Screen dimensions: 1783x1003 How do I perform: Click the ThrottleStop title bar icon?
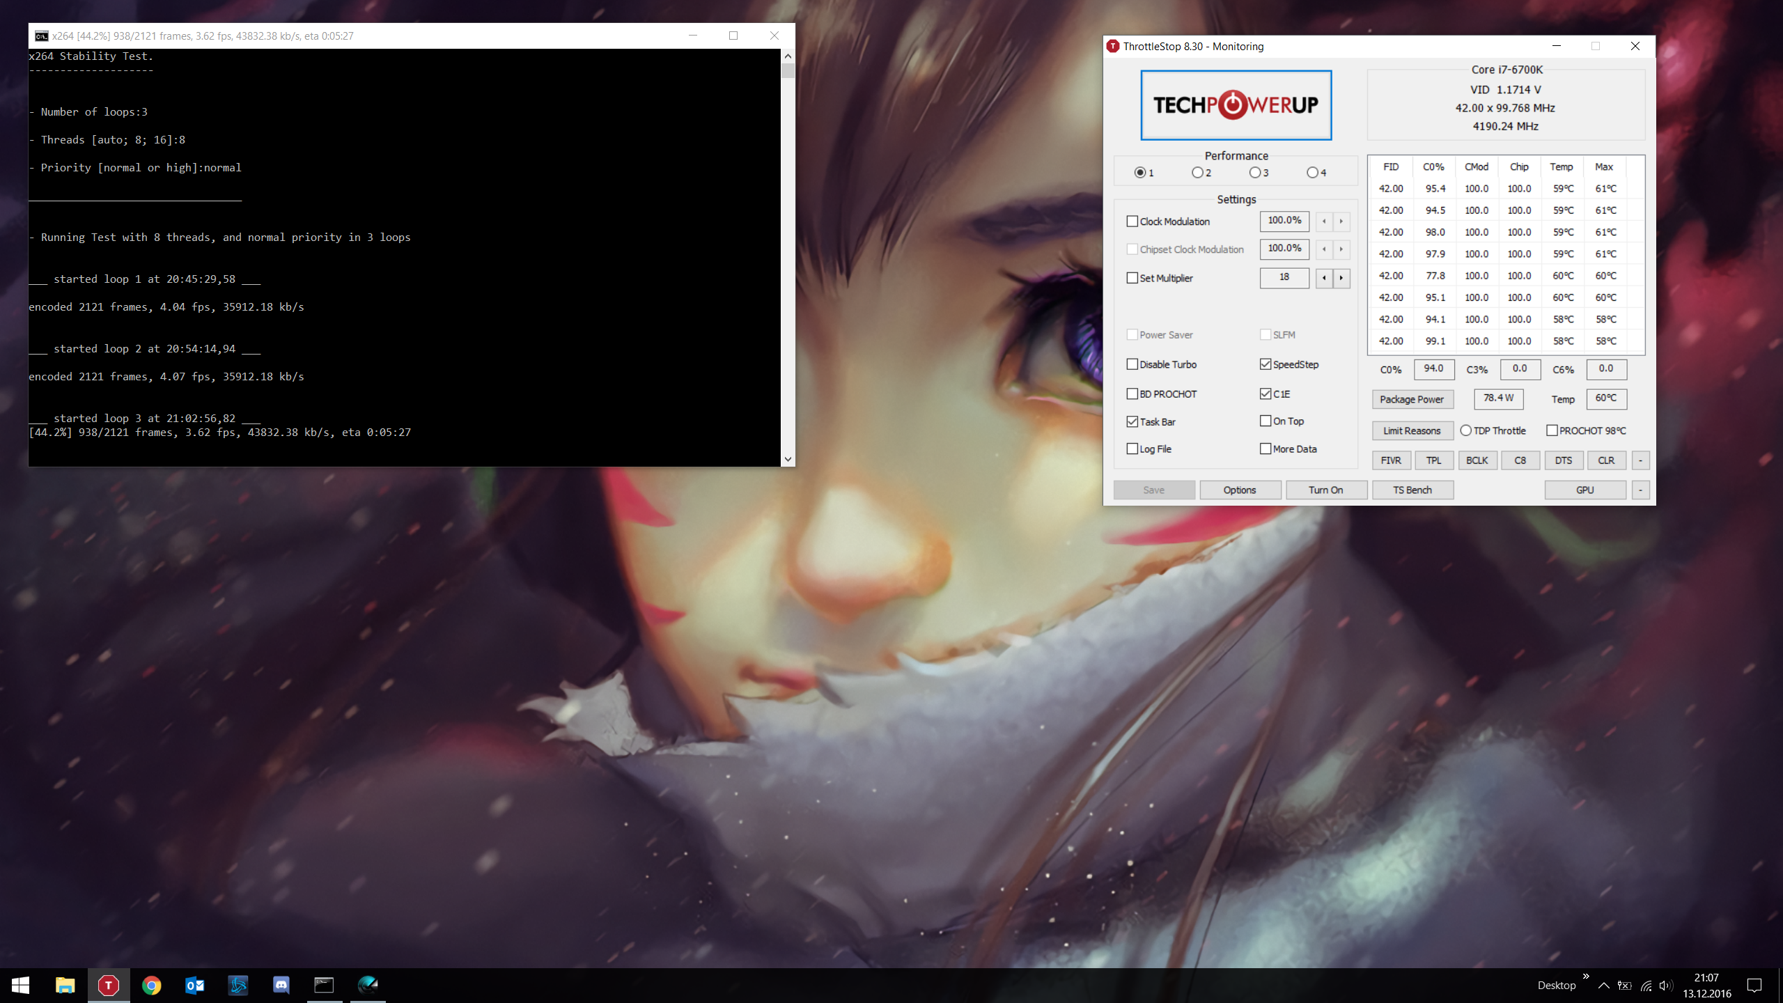(1113, 46)
